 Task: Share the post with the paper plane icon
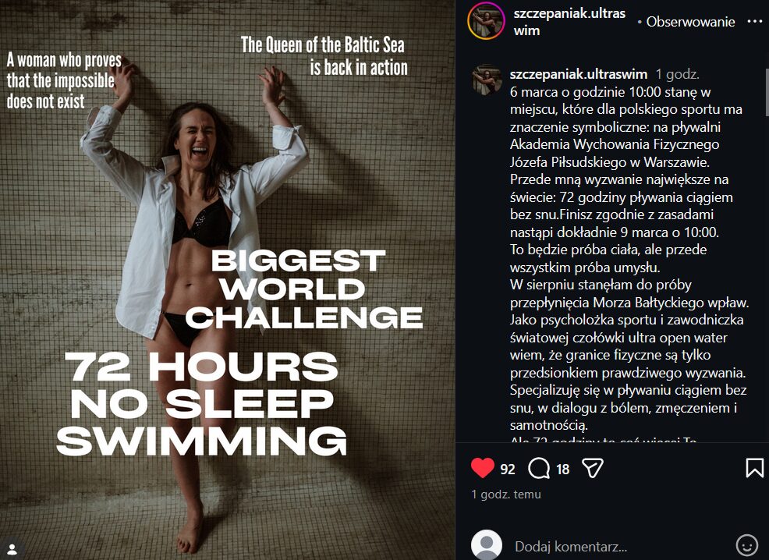pyautogui.click(x=593, y=468)
